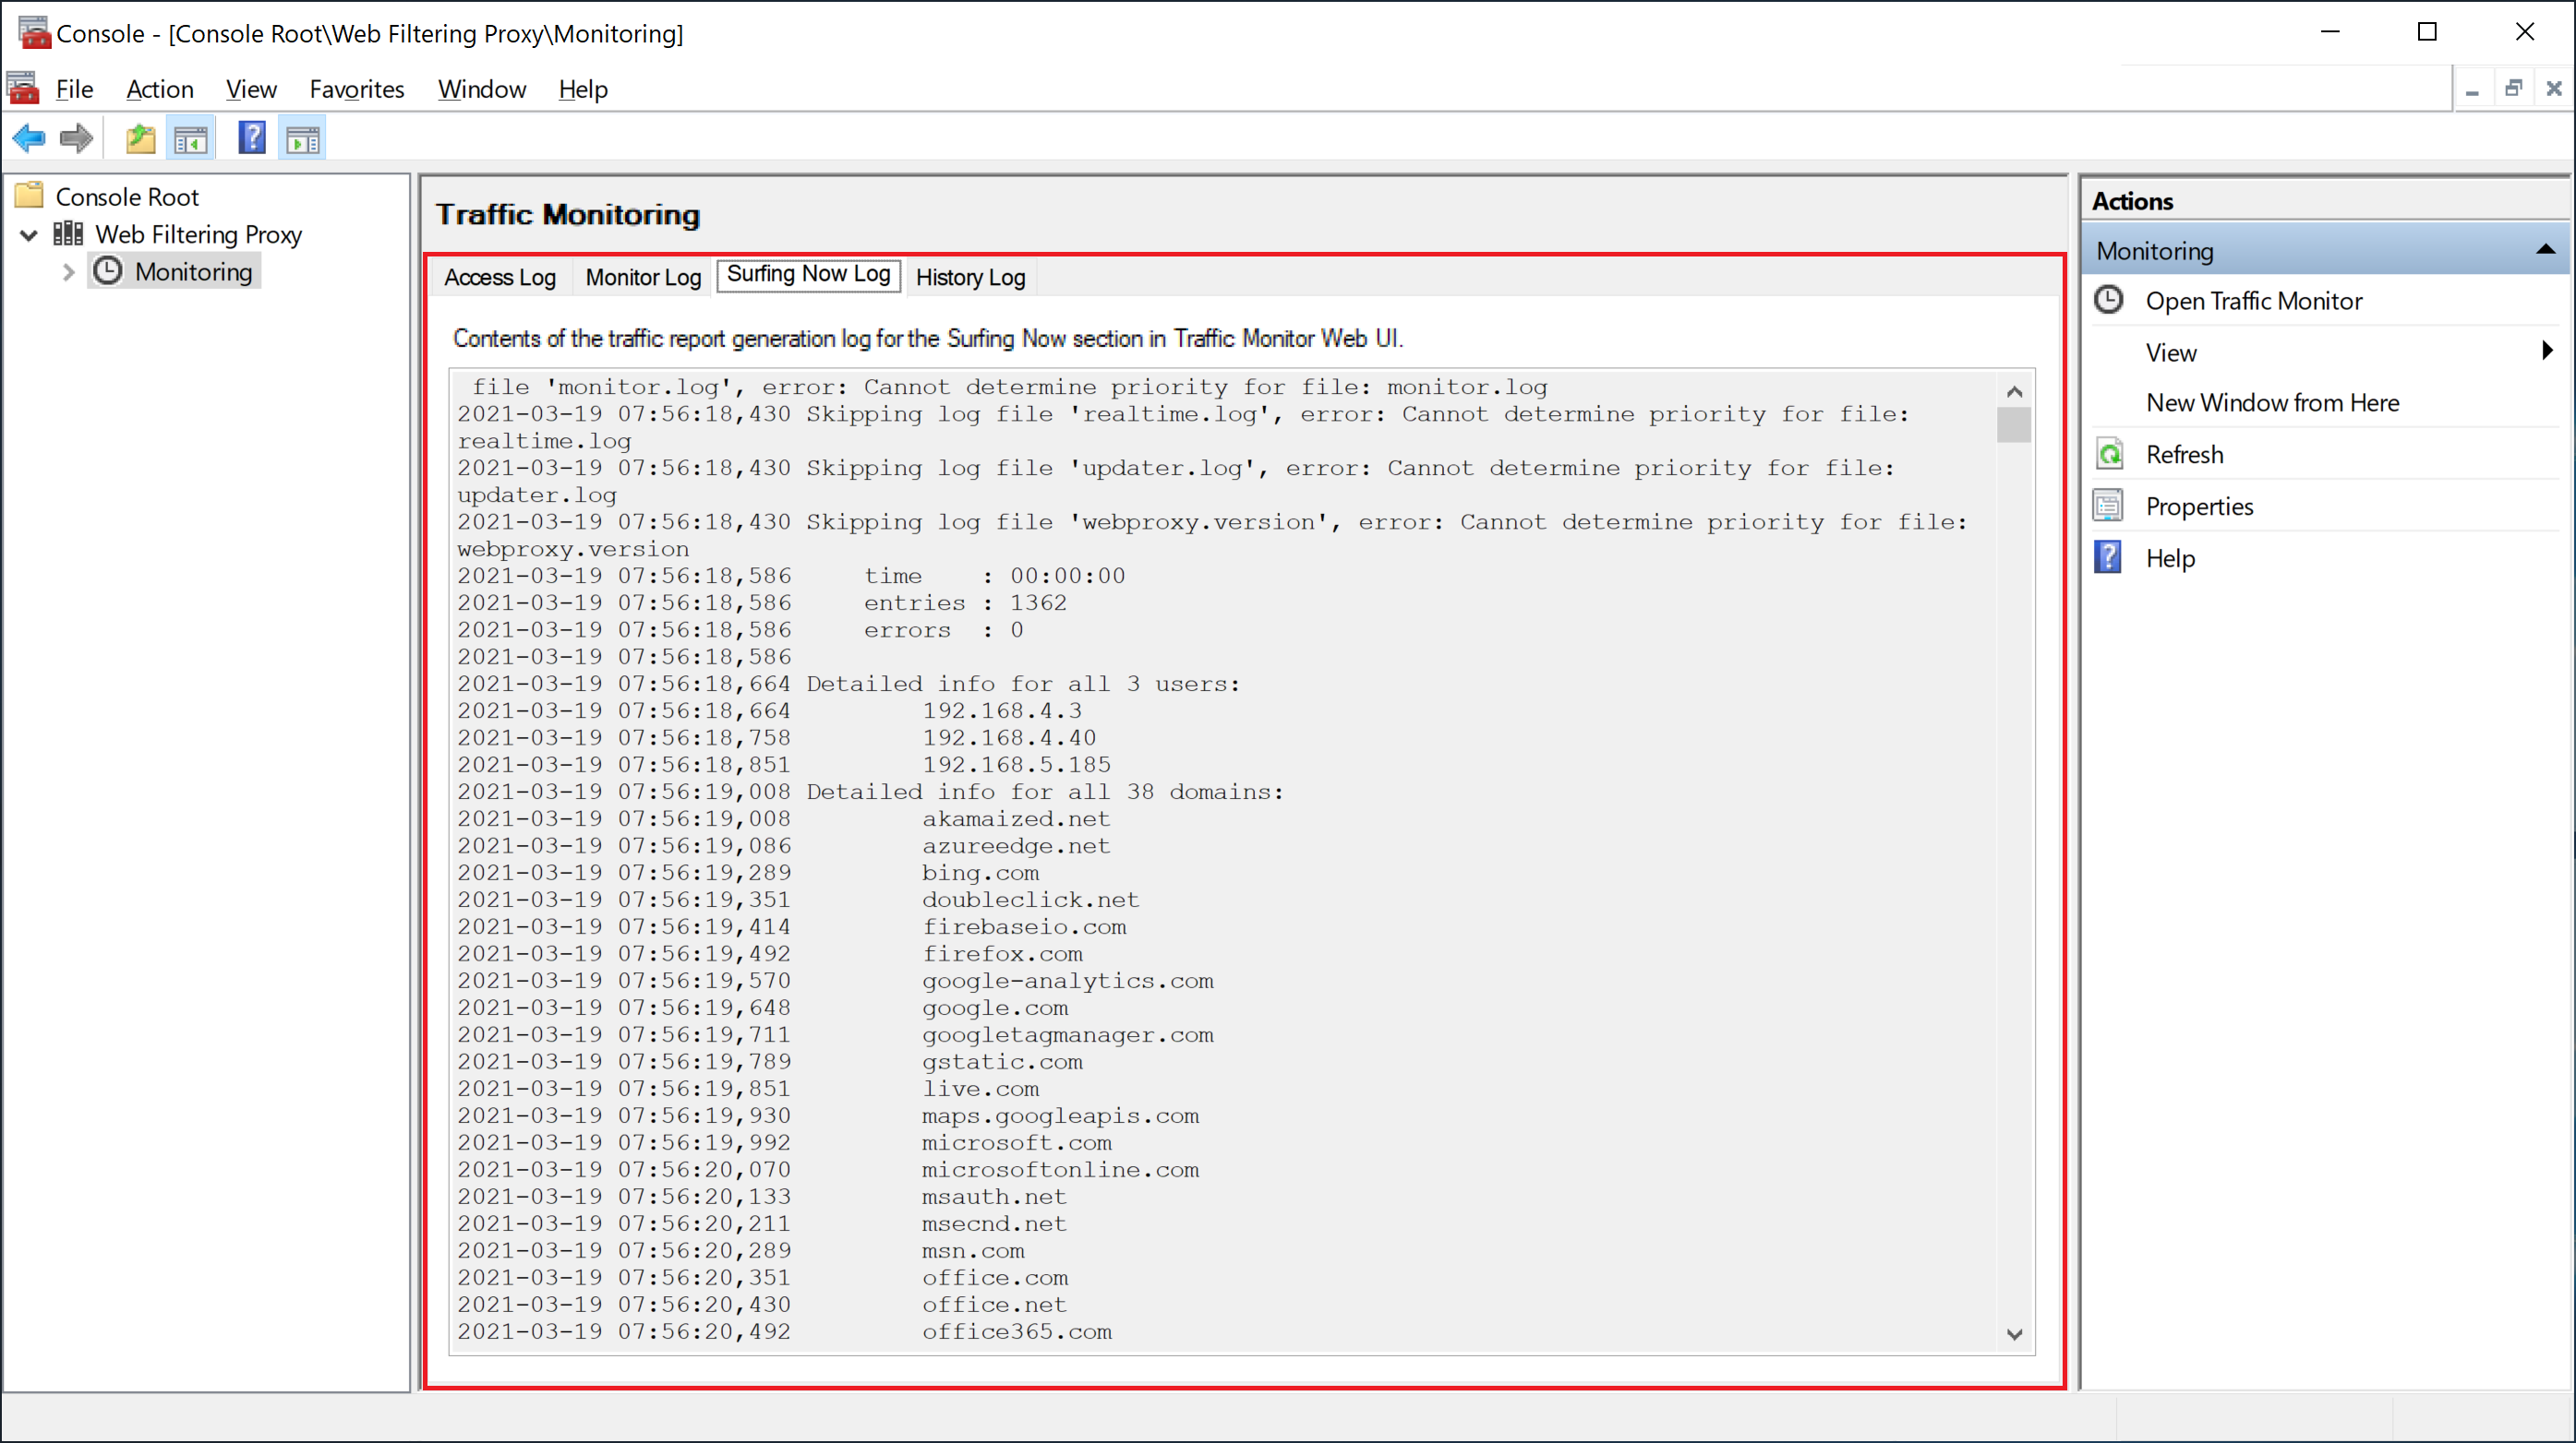This screenshot has height=1443, width=2576.
Task: Switch to the Access Log tab
Action: coord(500,277)
